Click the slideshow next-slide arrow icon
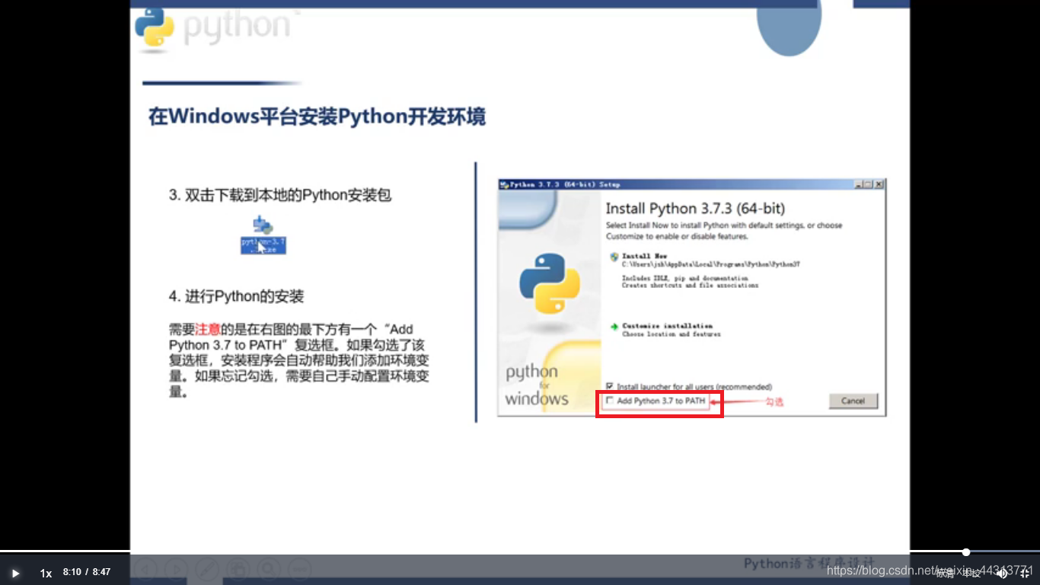Screen dimensions: 1040x585 pyautogui.click(x=176, y=569)
